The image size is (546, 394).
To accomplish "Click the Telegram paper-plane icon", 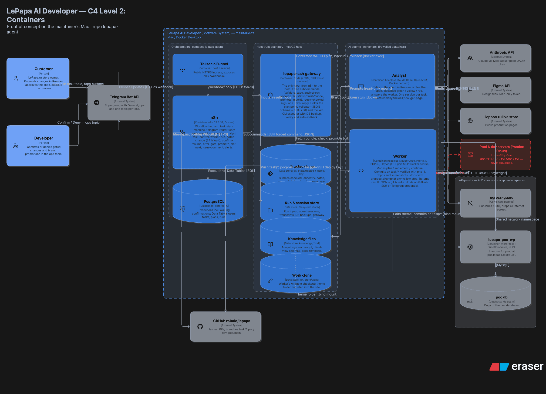I will [x=97, y=103].
